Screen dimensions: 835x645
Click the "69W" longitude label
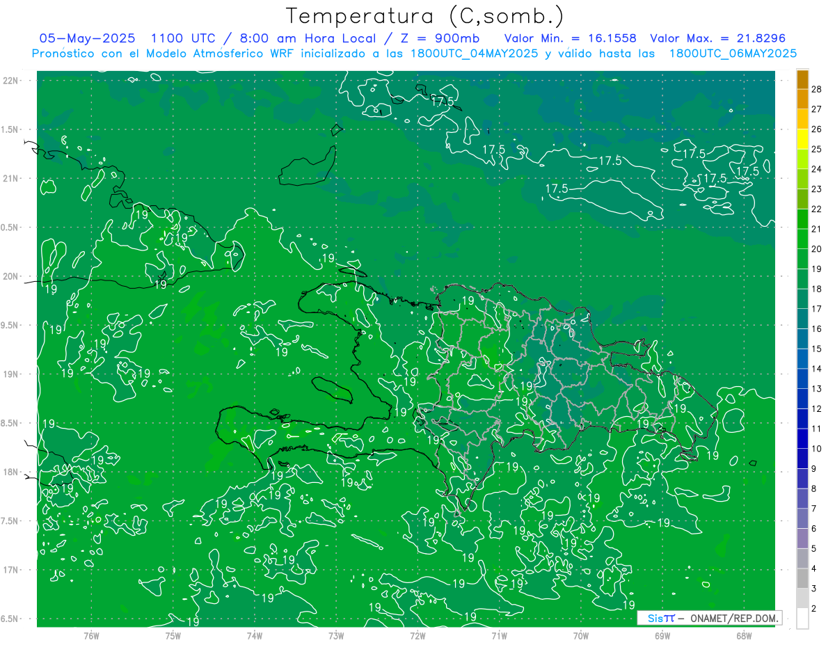662,636
